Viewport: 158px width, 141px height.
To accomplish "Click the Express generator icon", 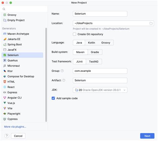I will tap(5, 92).
